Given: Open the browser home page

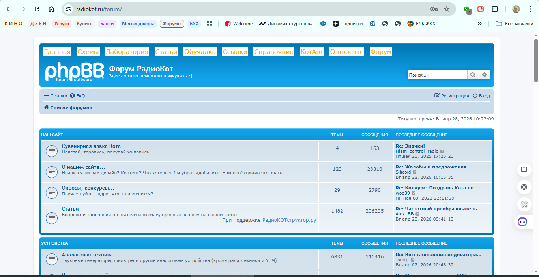Looking at the screenshot, I should pos(51,9).
